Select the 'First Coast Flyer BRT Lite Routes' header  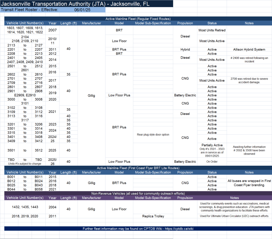[138, 168]
